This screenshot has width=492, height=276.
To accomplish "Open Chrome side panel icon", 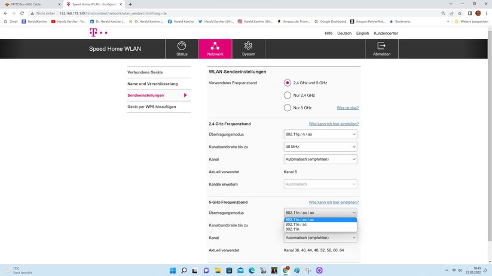I will coord(470,13).
